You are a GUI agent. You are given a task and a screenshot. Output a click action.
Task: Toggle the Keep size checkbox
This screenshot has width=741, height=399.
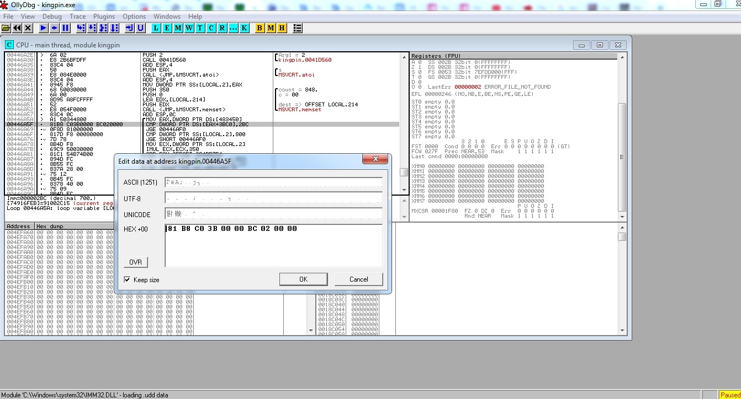pos(128,279)
